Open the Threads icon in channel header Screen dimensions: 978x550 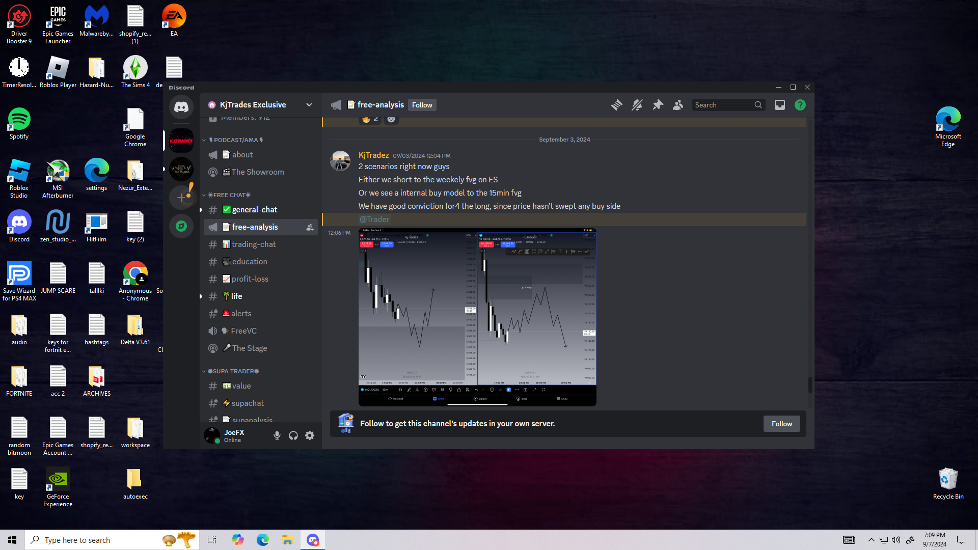[616, 105]
